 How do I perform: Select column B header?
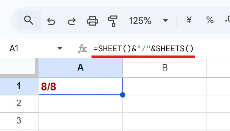(x=165, y=68)
